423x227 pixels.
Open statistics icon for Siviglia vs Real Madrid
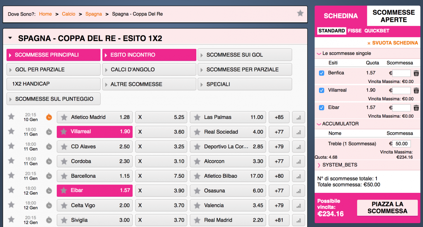point(299,220)
